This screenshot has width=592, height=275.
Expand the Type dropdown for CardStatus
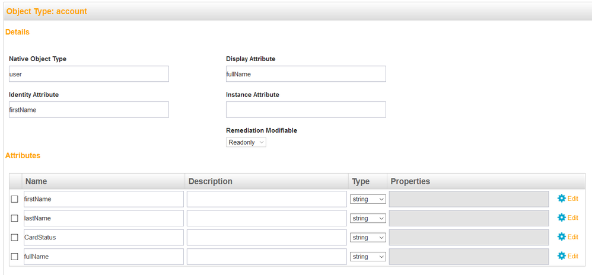point(368,238)
